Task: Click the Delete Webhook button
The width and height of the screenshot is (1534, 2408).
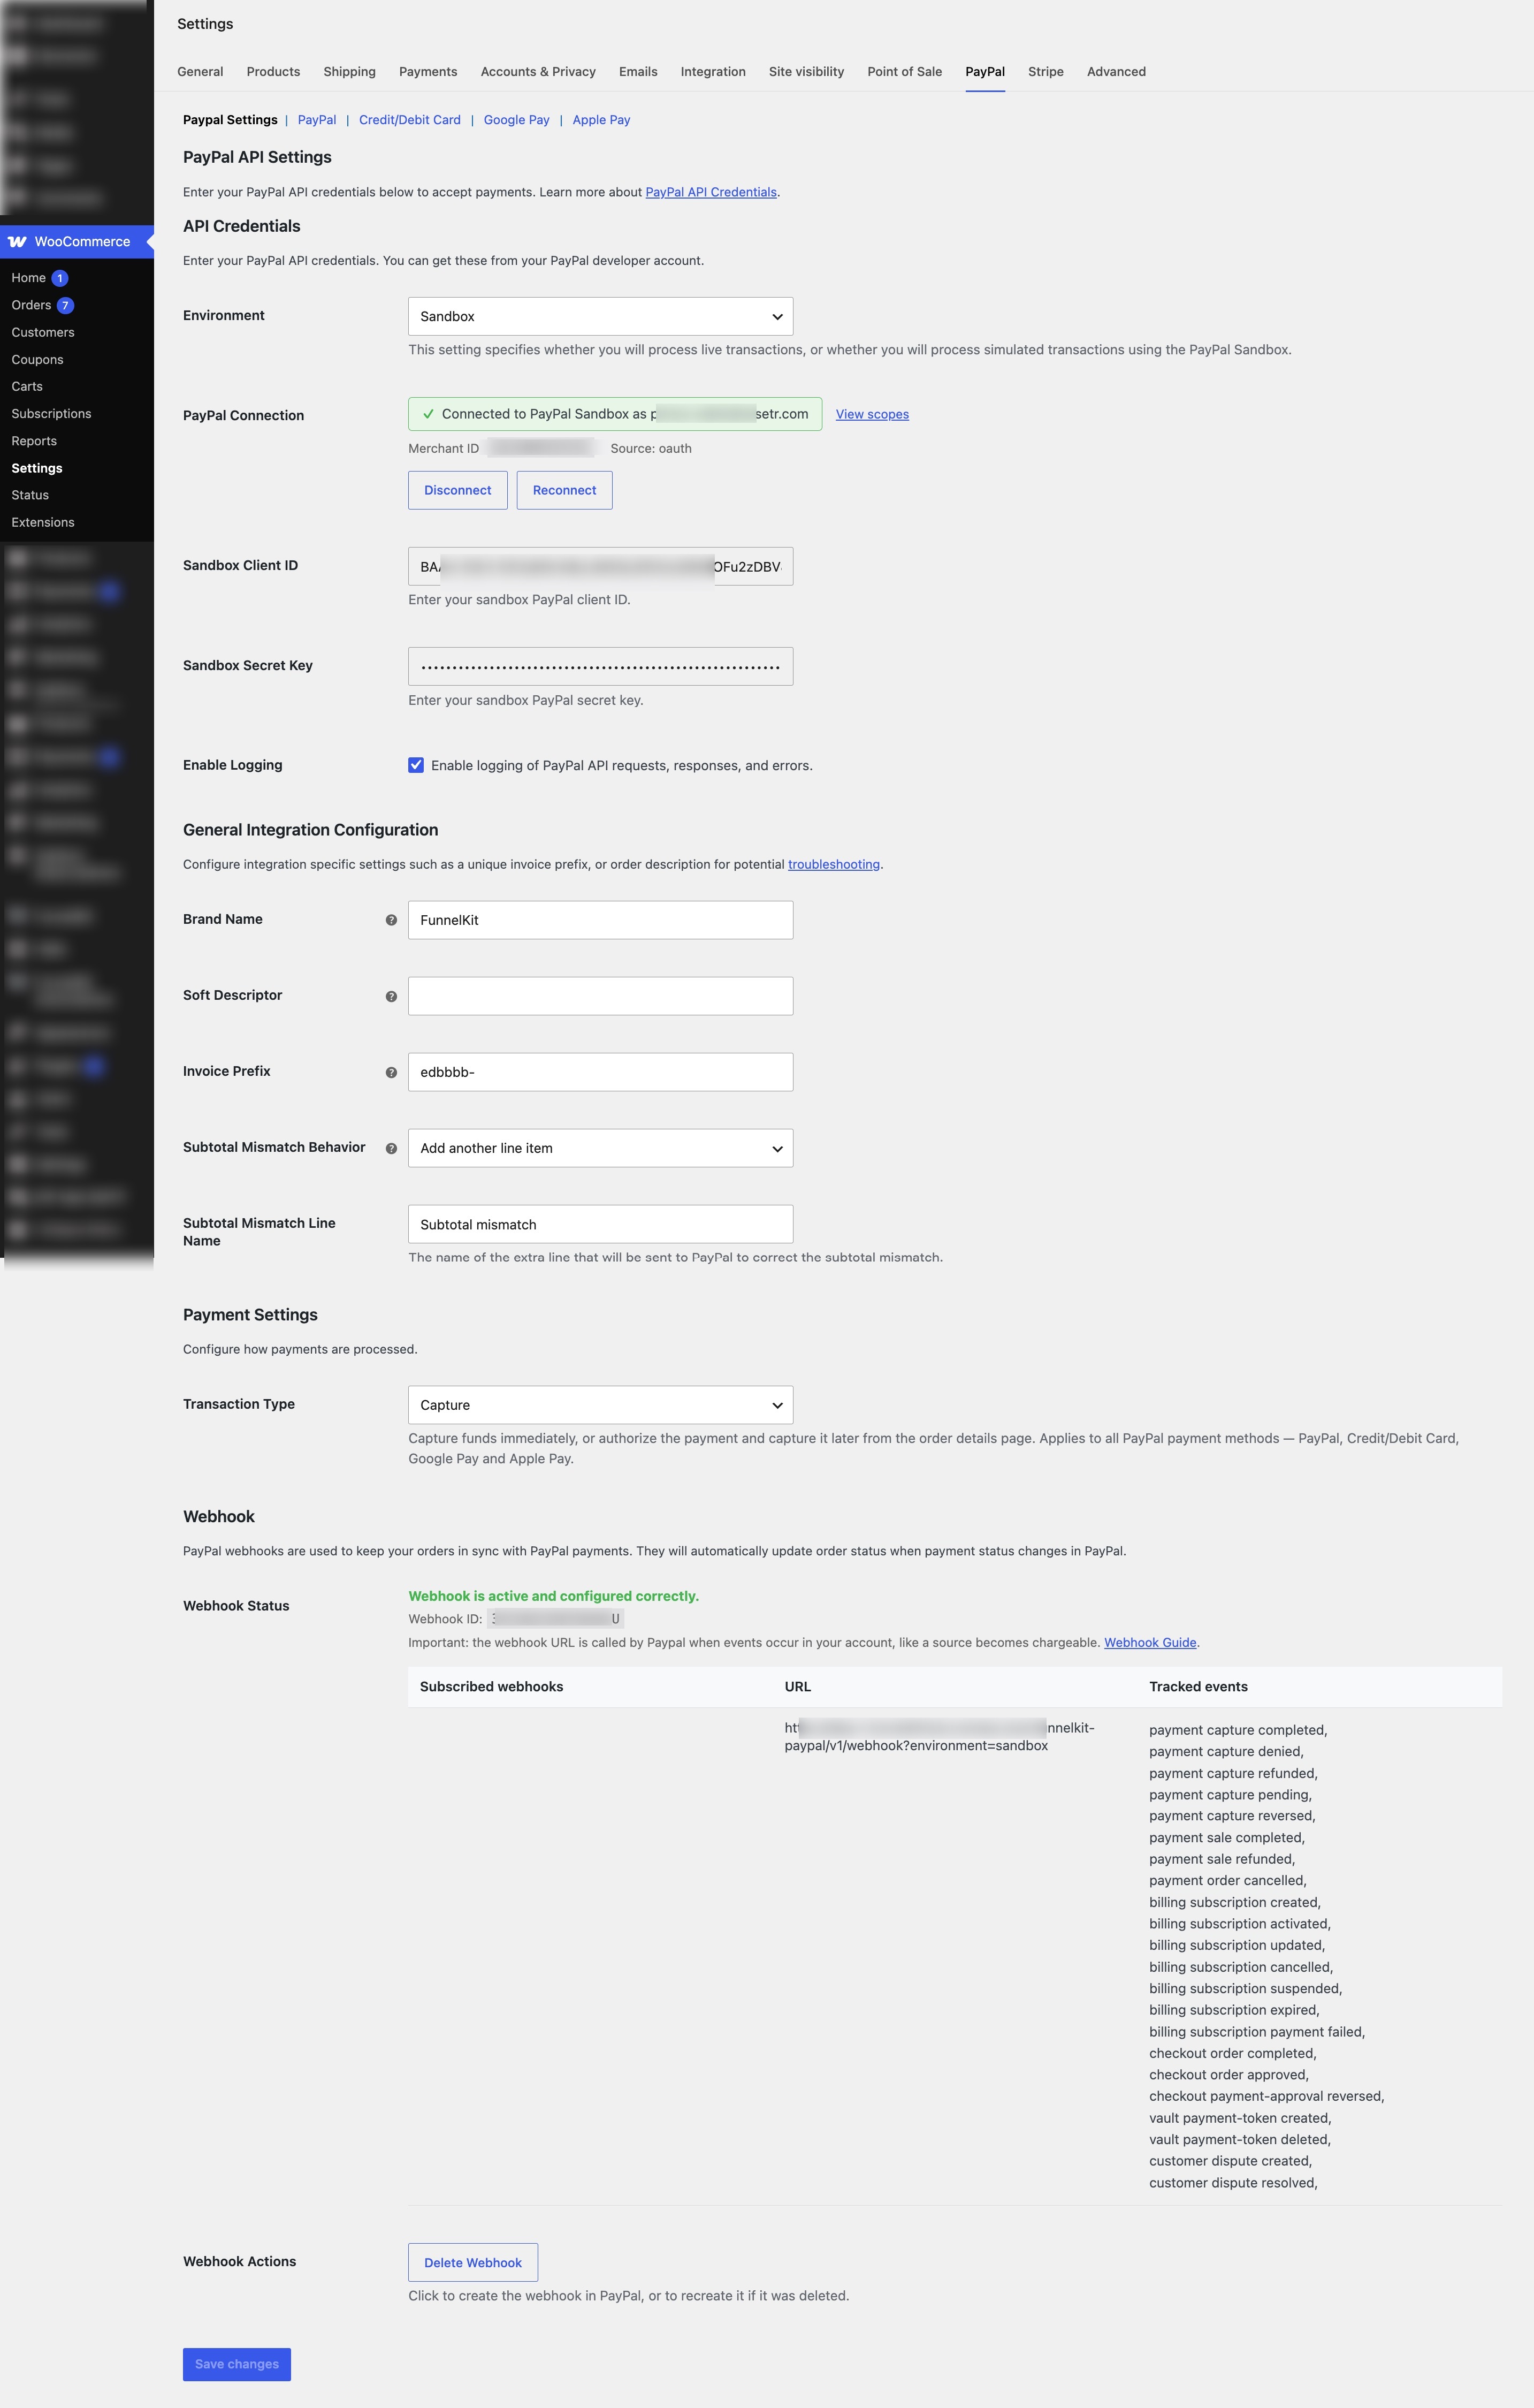Action: pos(472,2262)
